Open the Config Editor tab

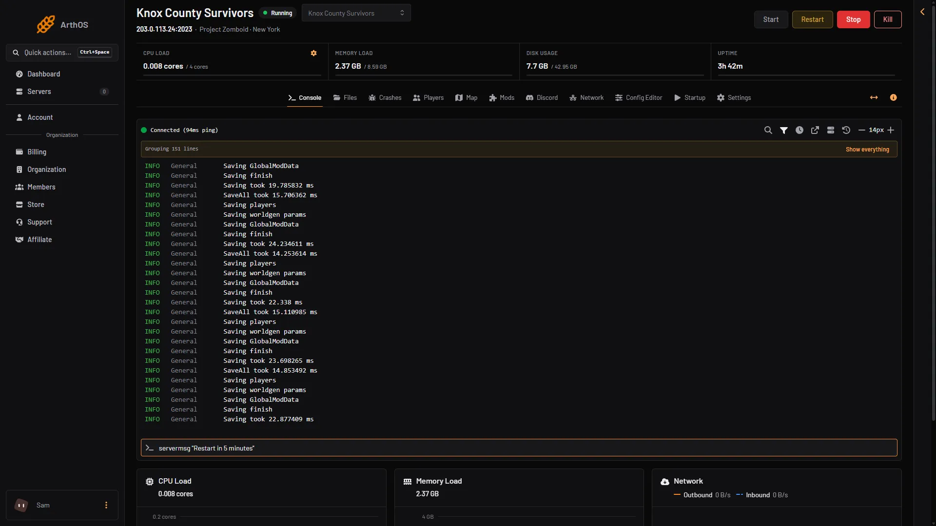[638, 97]
